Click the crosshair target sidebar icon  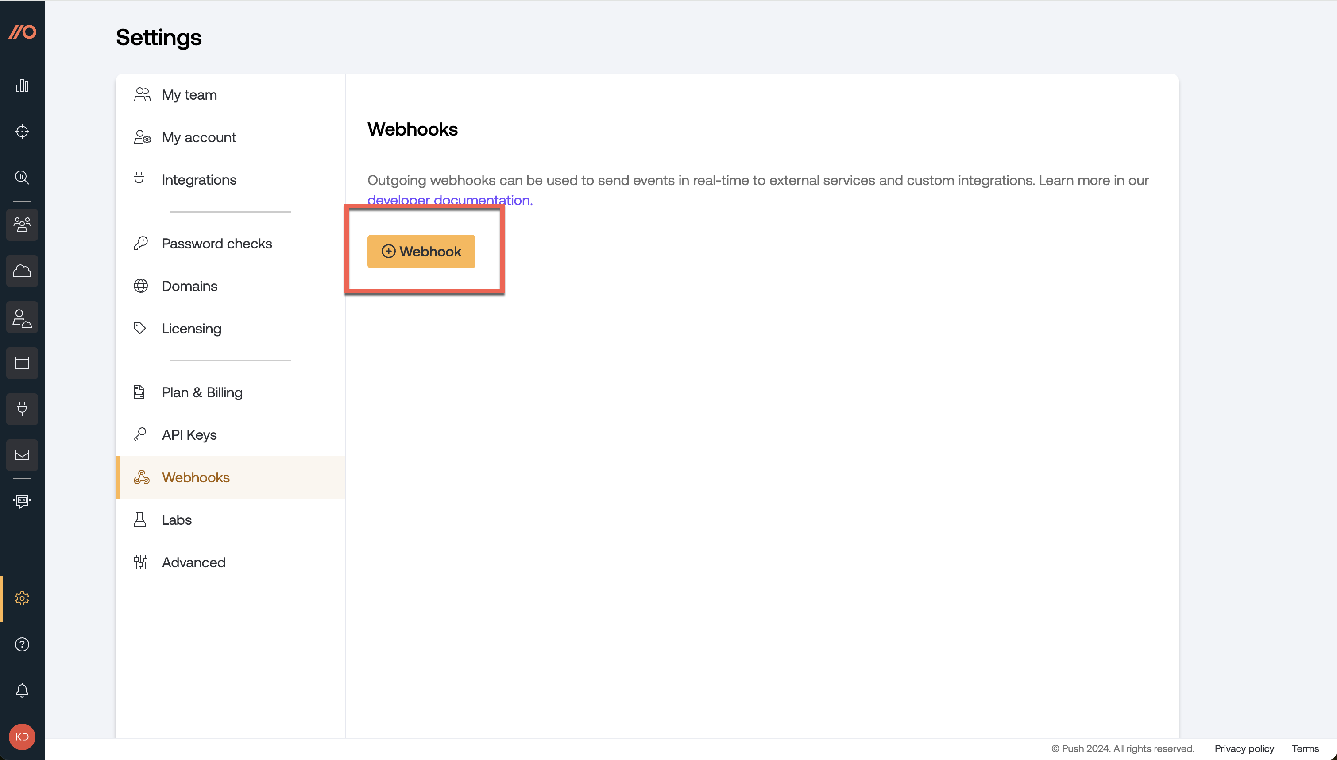[22, 132]
